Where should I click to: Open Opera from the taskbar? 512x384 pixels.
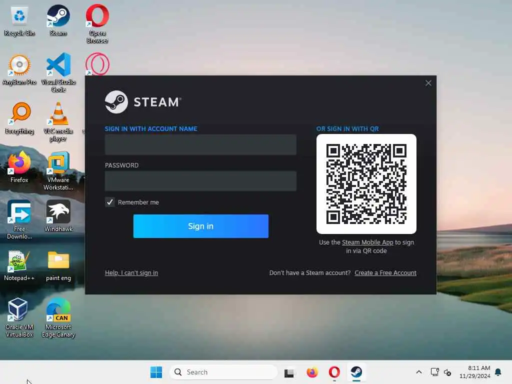coord(334,372)
